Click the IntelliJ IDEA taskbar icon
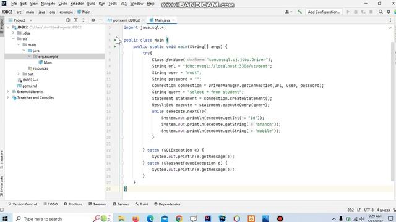 point(208,218)
